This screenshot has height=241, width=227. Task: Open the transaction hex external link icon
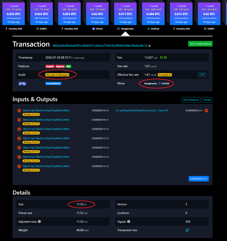click(x=187, y=230)
